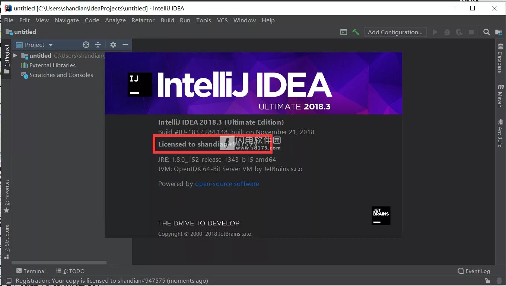Viewport: 506px width, 286px height.
Task: Click the settings gear in the Project panel
Action: pyautogui.click(x=113, y=45)
